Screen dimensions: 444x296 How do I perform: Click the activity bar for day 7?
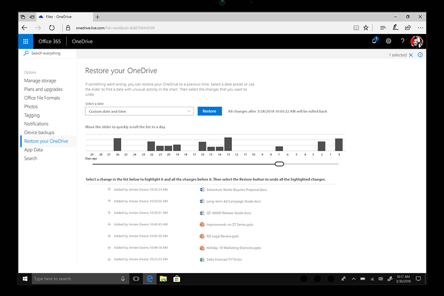[x=279, y=149]
